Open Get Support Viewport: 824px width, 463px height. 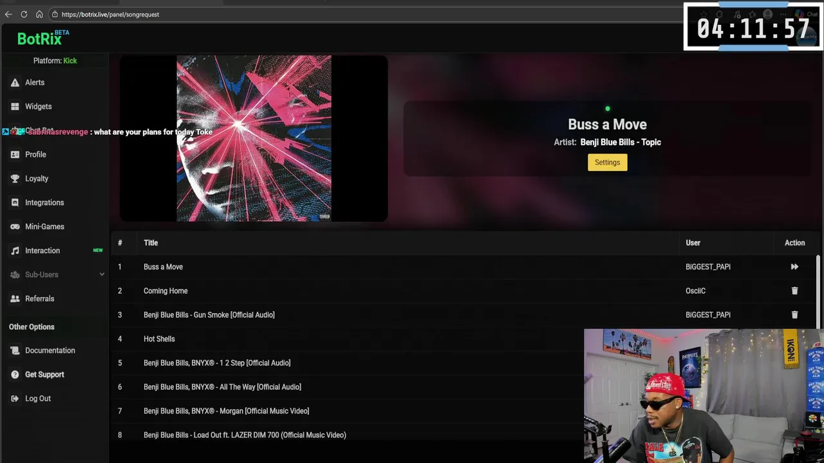44,374
